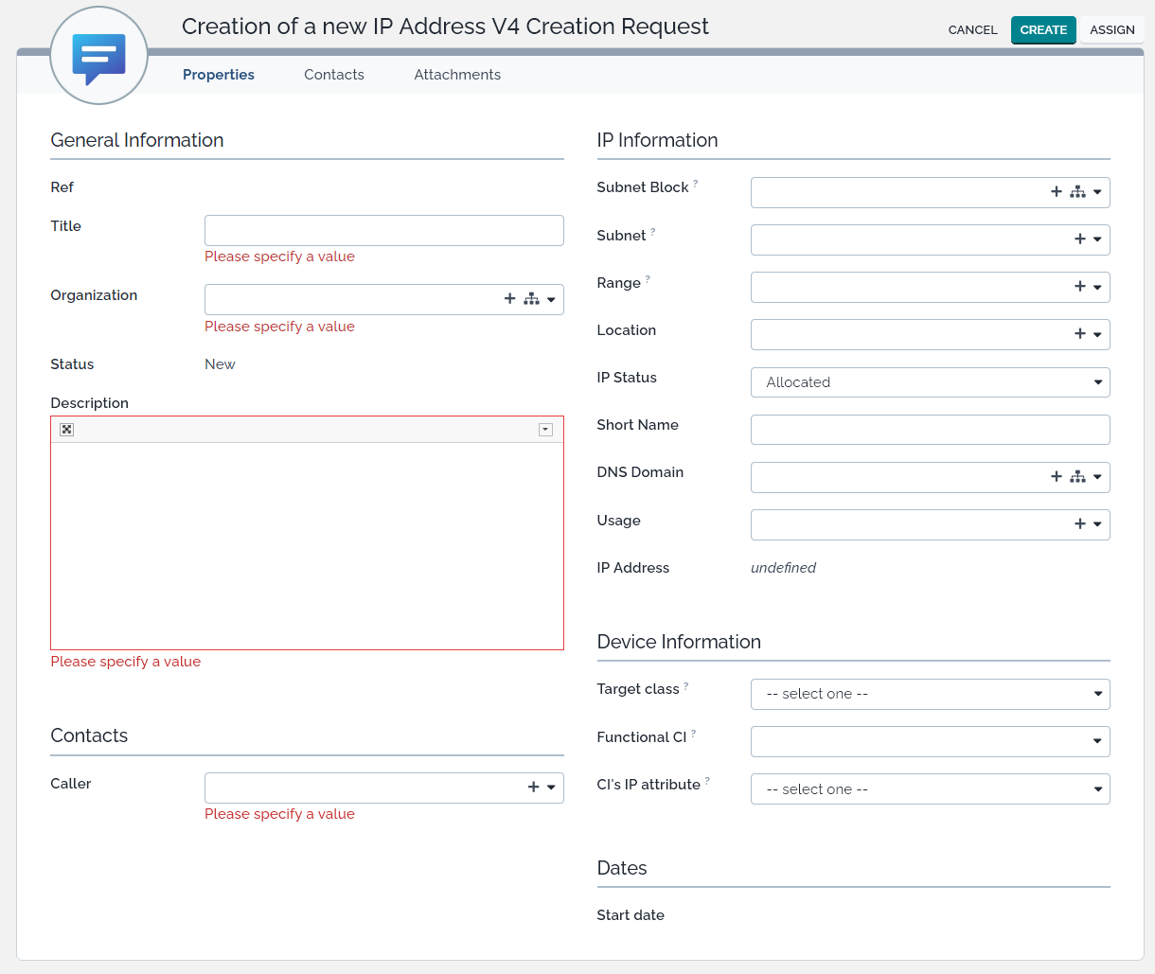The width and height of the screenshot is (1155, 974).
Task: Click the plus icon in Subnet Block field
Action: point(1057,192)
